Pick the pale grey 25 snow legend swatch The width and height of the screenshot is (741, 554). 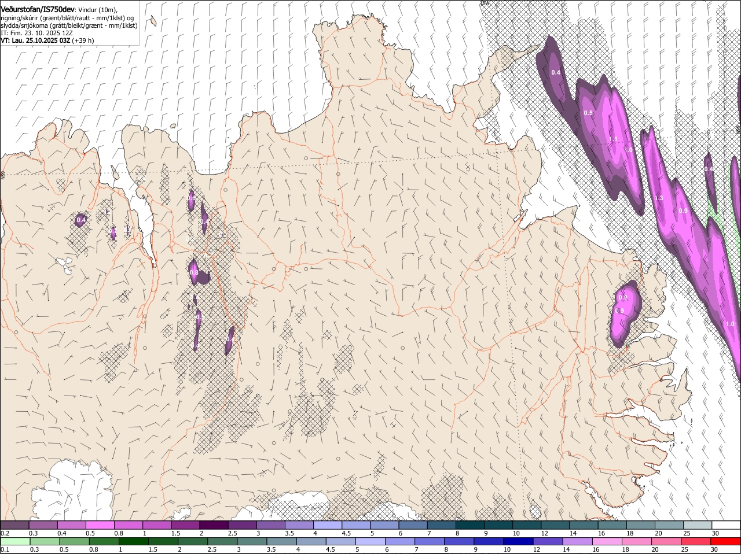(x=698, y=525)
